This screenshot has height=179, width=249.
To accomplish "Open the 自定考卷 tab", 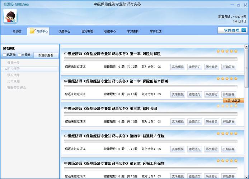I will pyautogui.click(x=87, y=32).
